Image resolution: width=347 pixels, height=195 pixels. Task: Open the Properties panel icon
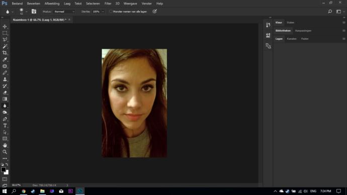(x=268, y=35)
